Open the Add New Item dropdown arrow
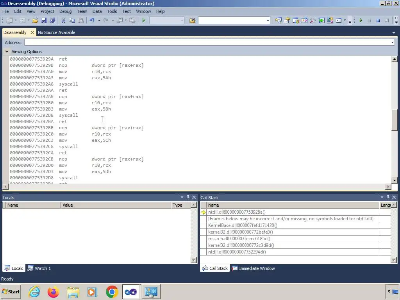 [29, 20]
